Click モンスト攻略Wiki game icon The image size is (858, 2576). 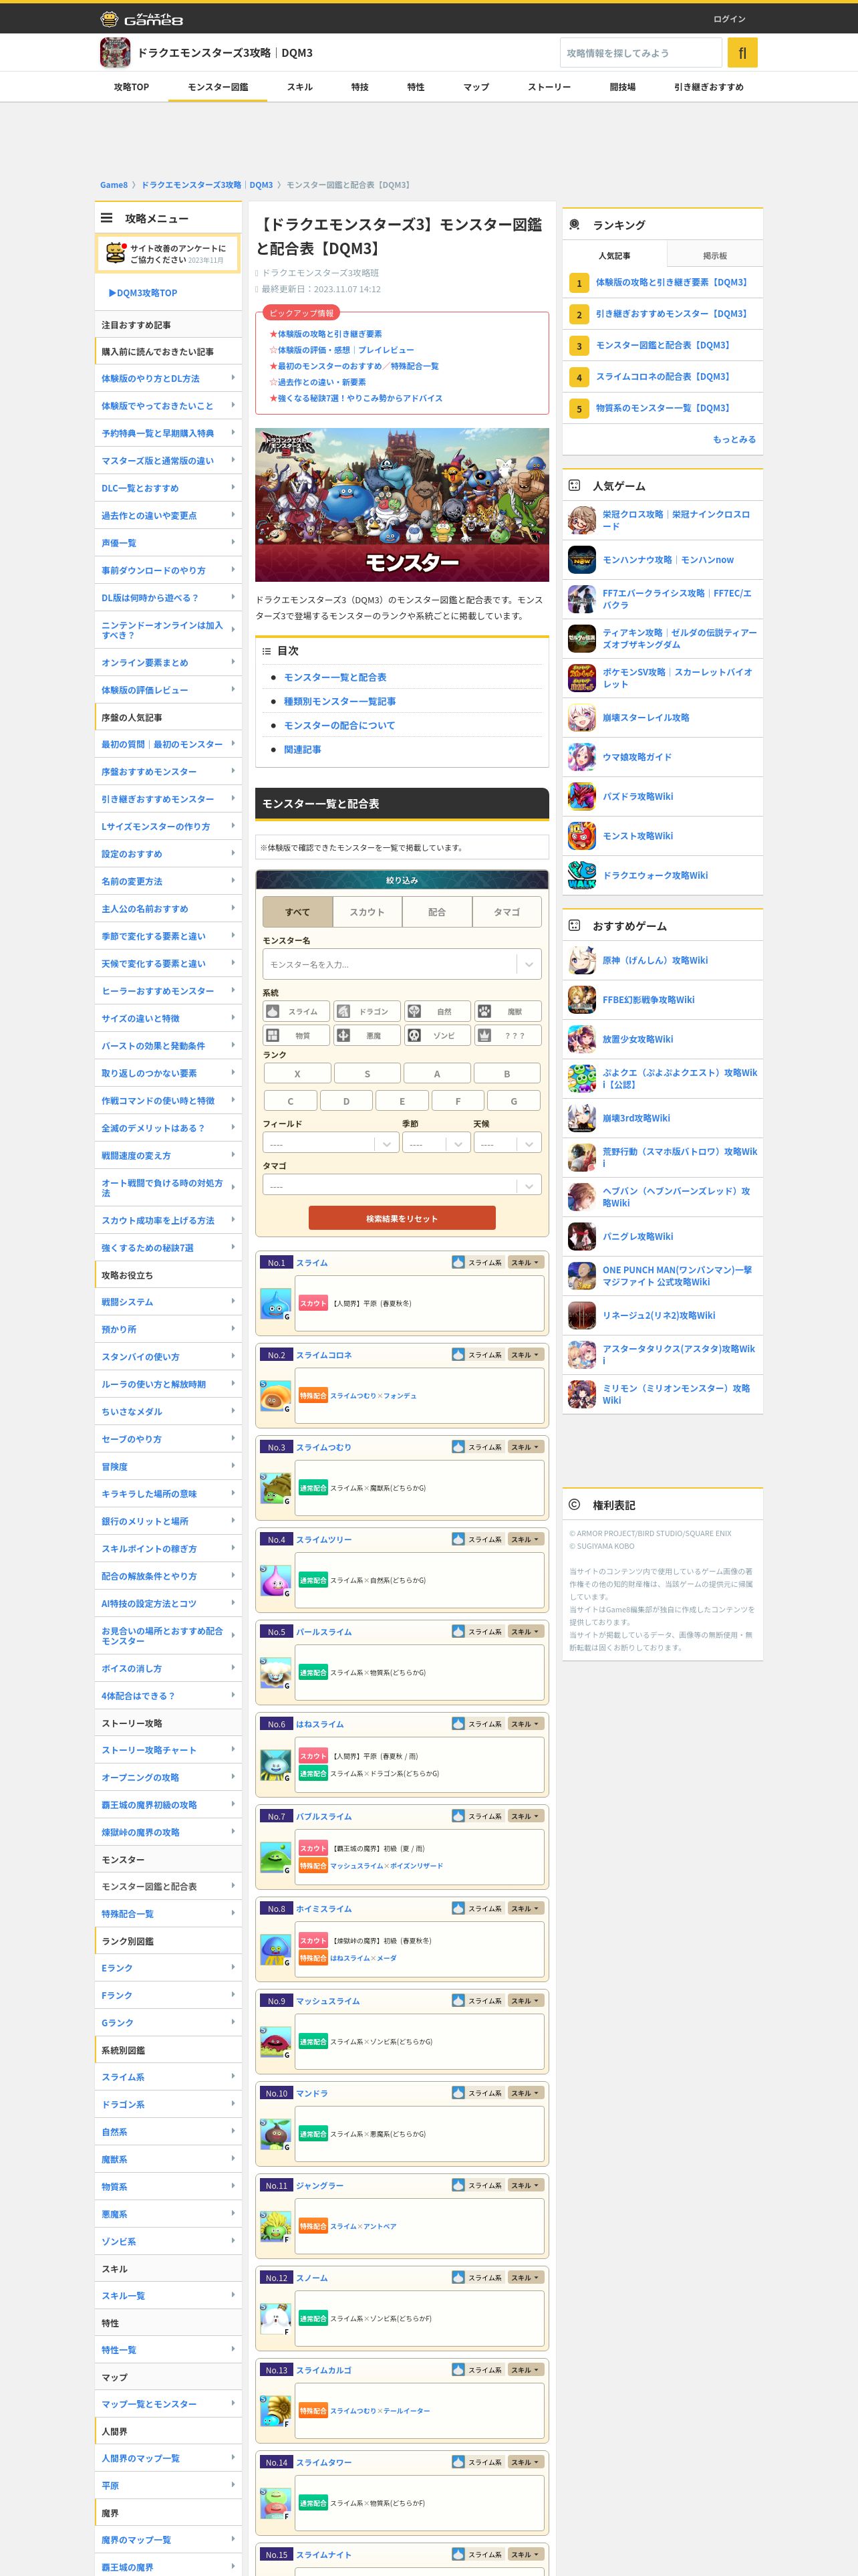[x=581, y=836]
